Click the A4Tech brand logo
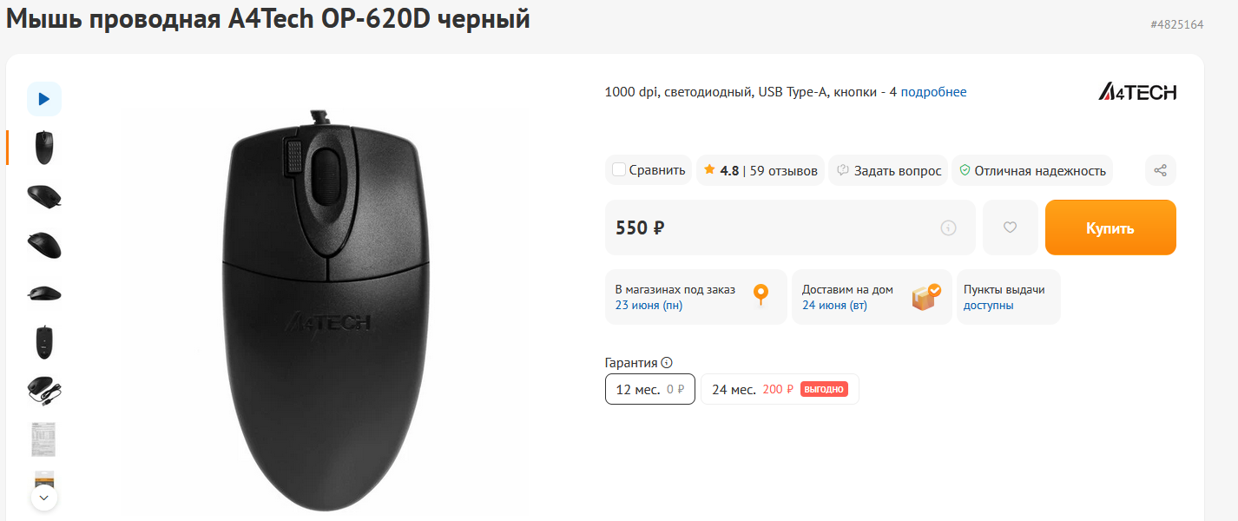The height and width of the screenshot is (521, 1238). [1137, 92]
